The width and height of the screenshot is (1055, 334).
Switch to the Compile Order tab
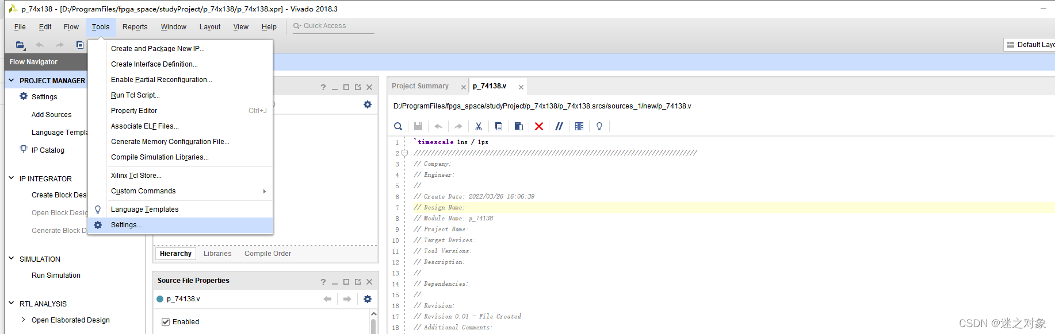point(267,254)
